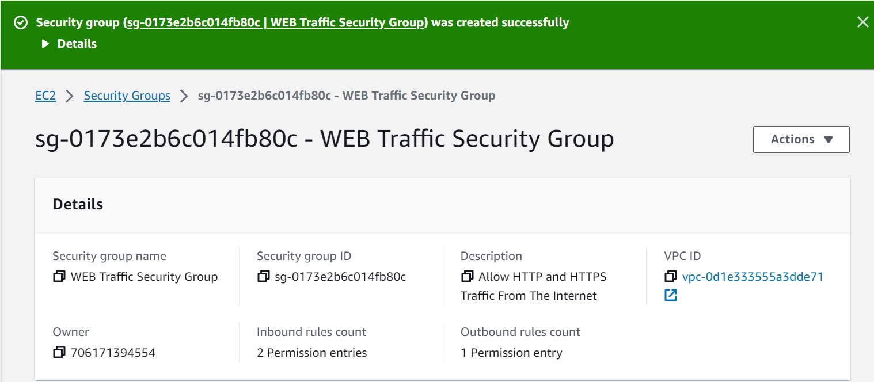Copy the security group name to clipboard
Image resolution: width=874 pixels, height=382 pixels.
click(x=58, y=277)
